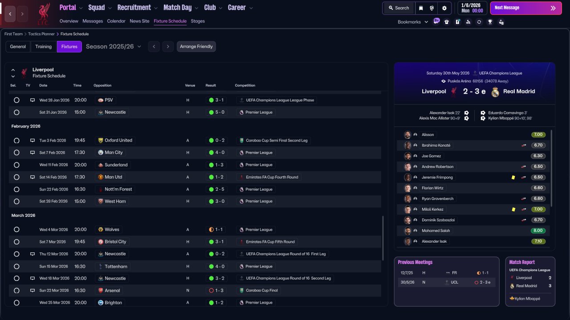The height and width of the screenshot is (320, 570).
Task: Switch to the Training tab
Action: 44,47
